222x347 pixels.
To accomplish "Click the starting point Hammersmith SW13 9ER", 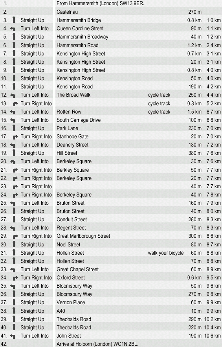I will click(x=100, y=3).
